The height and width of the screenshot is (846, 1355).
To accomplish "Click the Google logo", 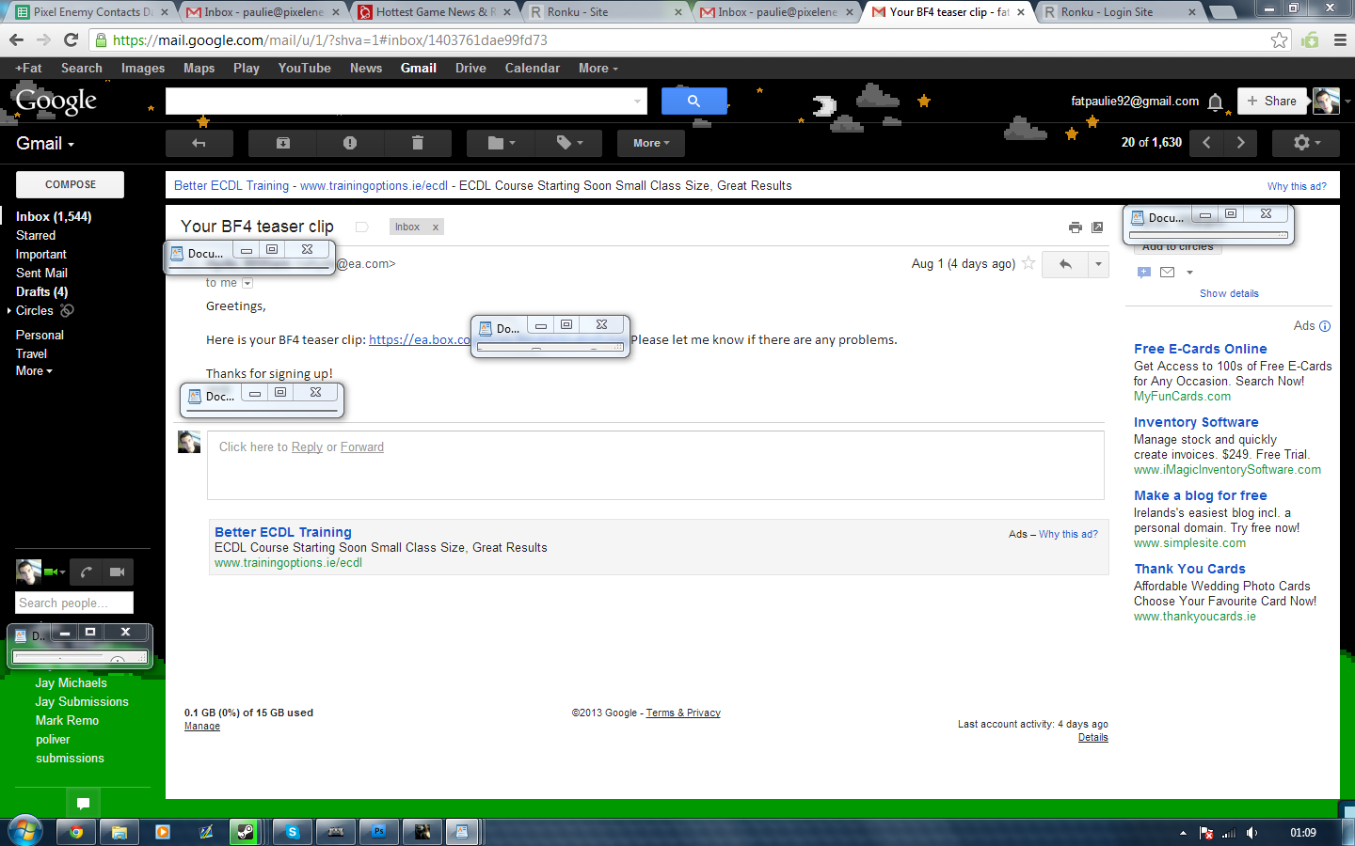I will pos(56,101).
